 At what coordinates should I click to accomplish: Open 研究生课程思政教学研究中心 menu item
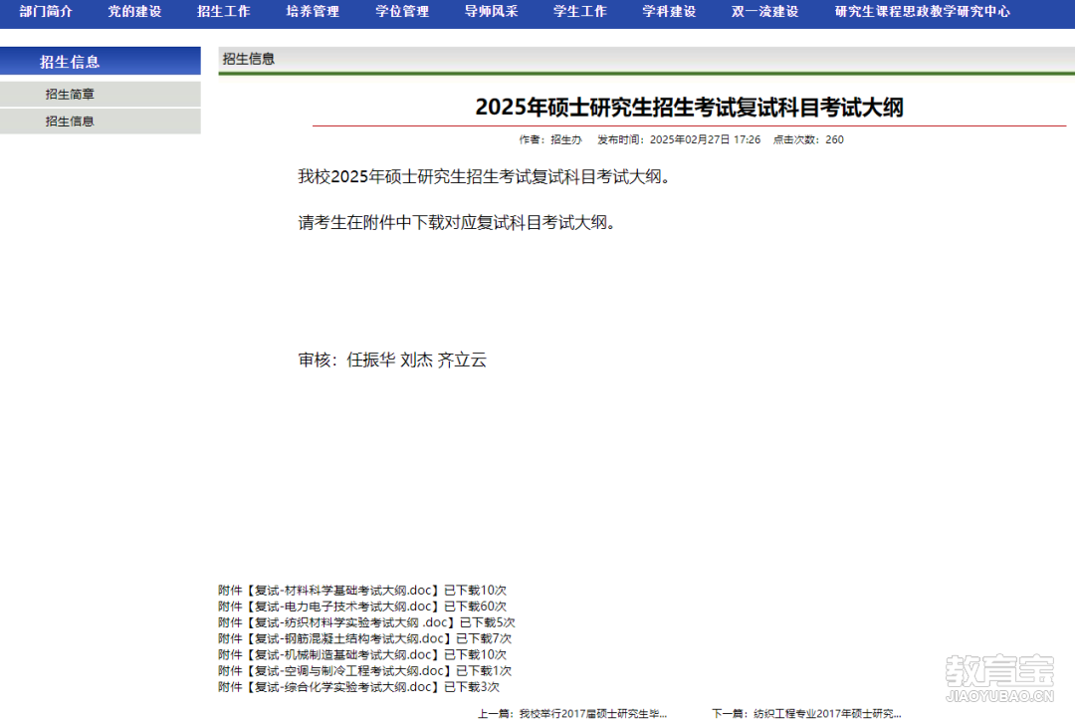tap(922, 12)
